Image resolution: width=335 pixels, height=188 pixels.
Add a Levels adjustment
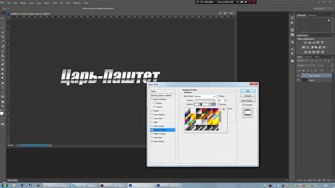(309, 43)
